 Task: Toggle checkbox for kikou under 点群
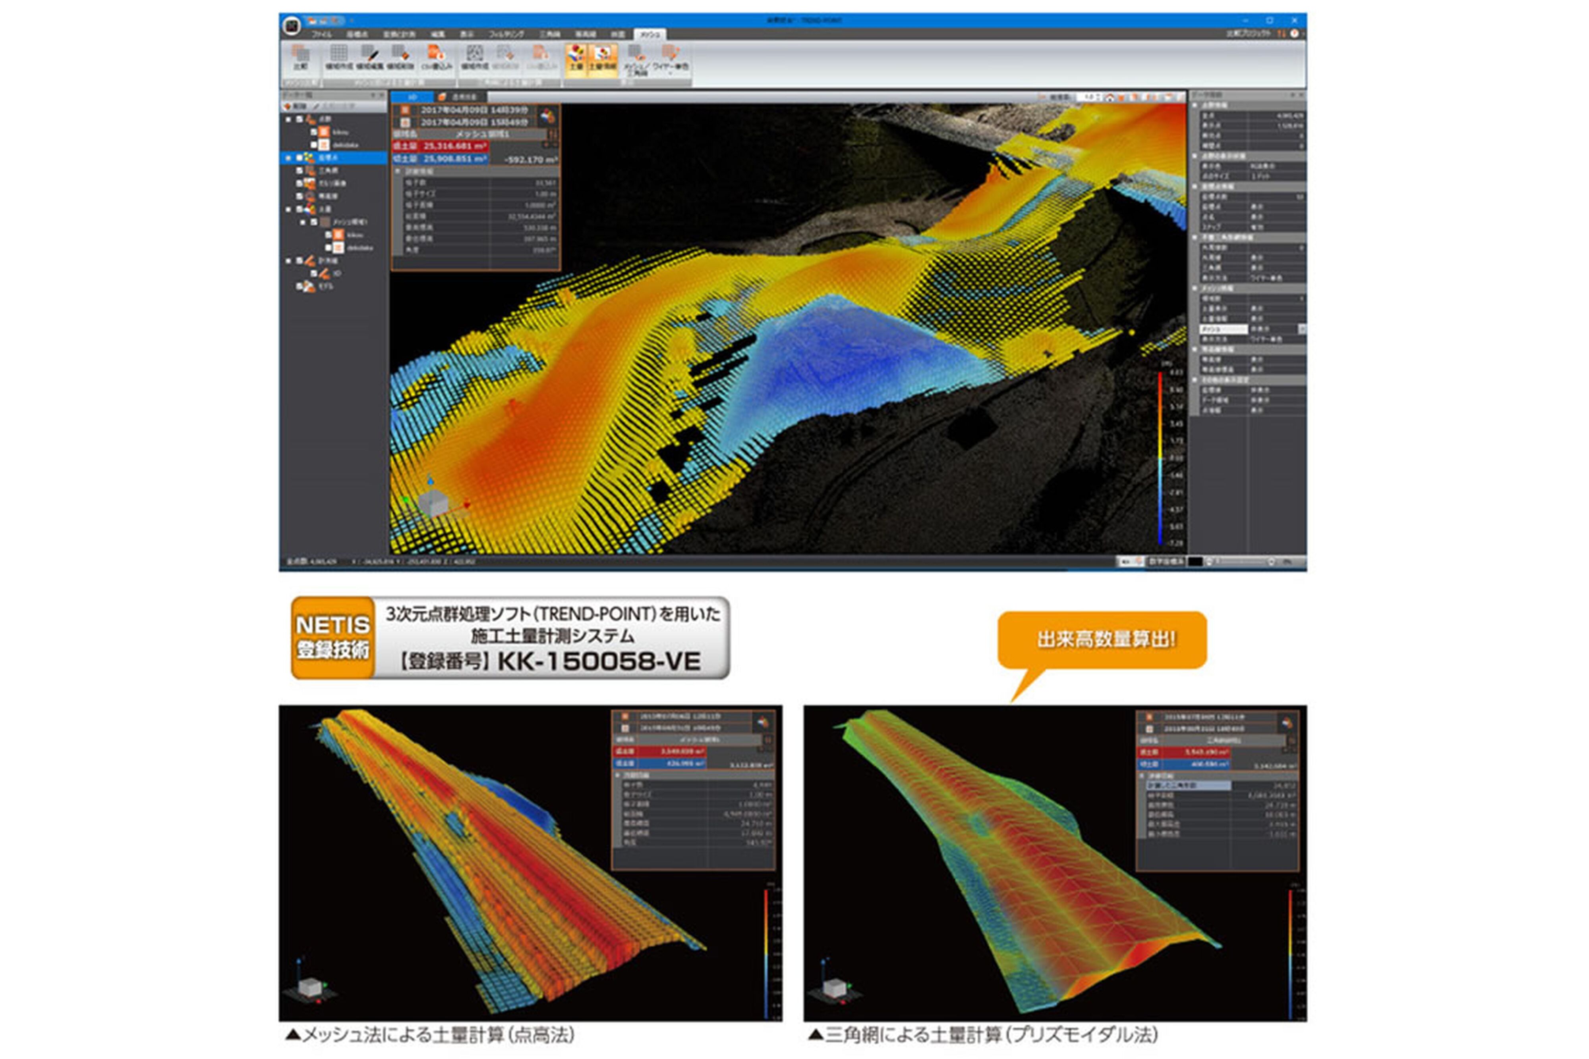pos(313,132)
